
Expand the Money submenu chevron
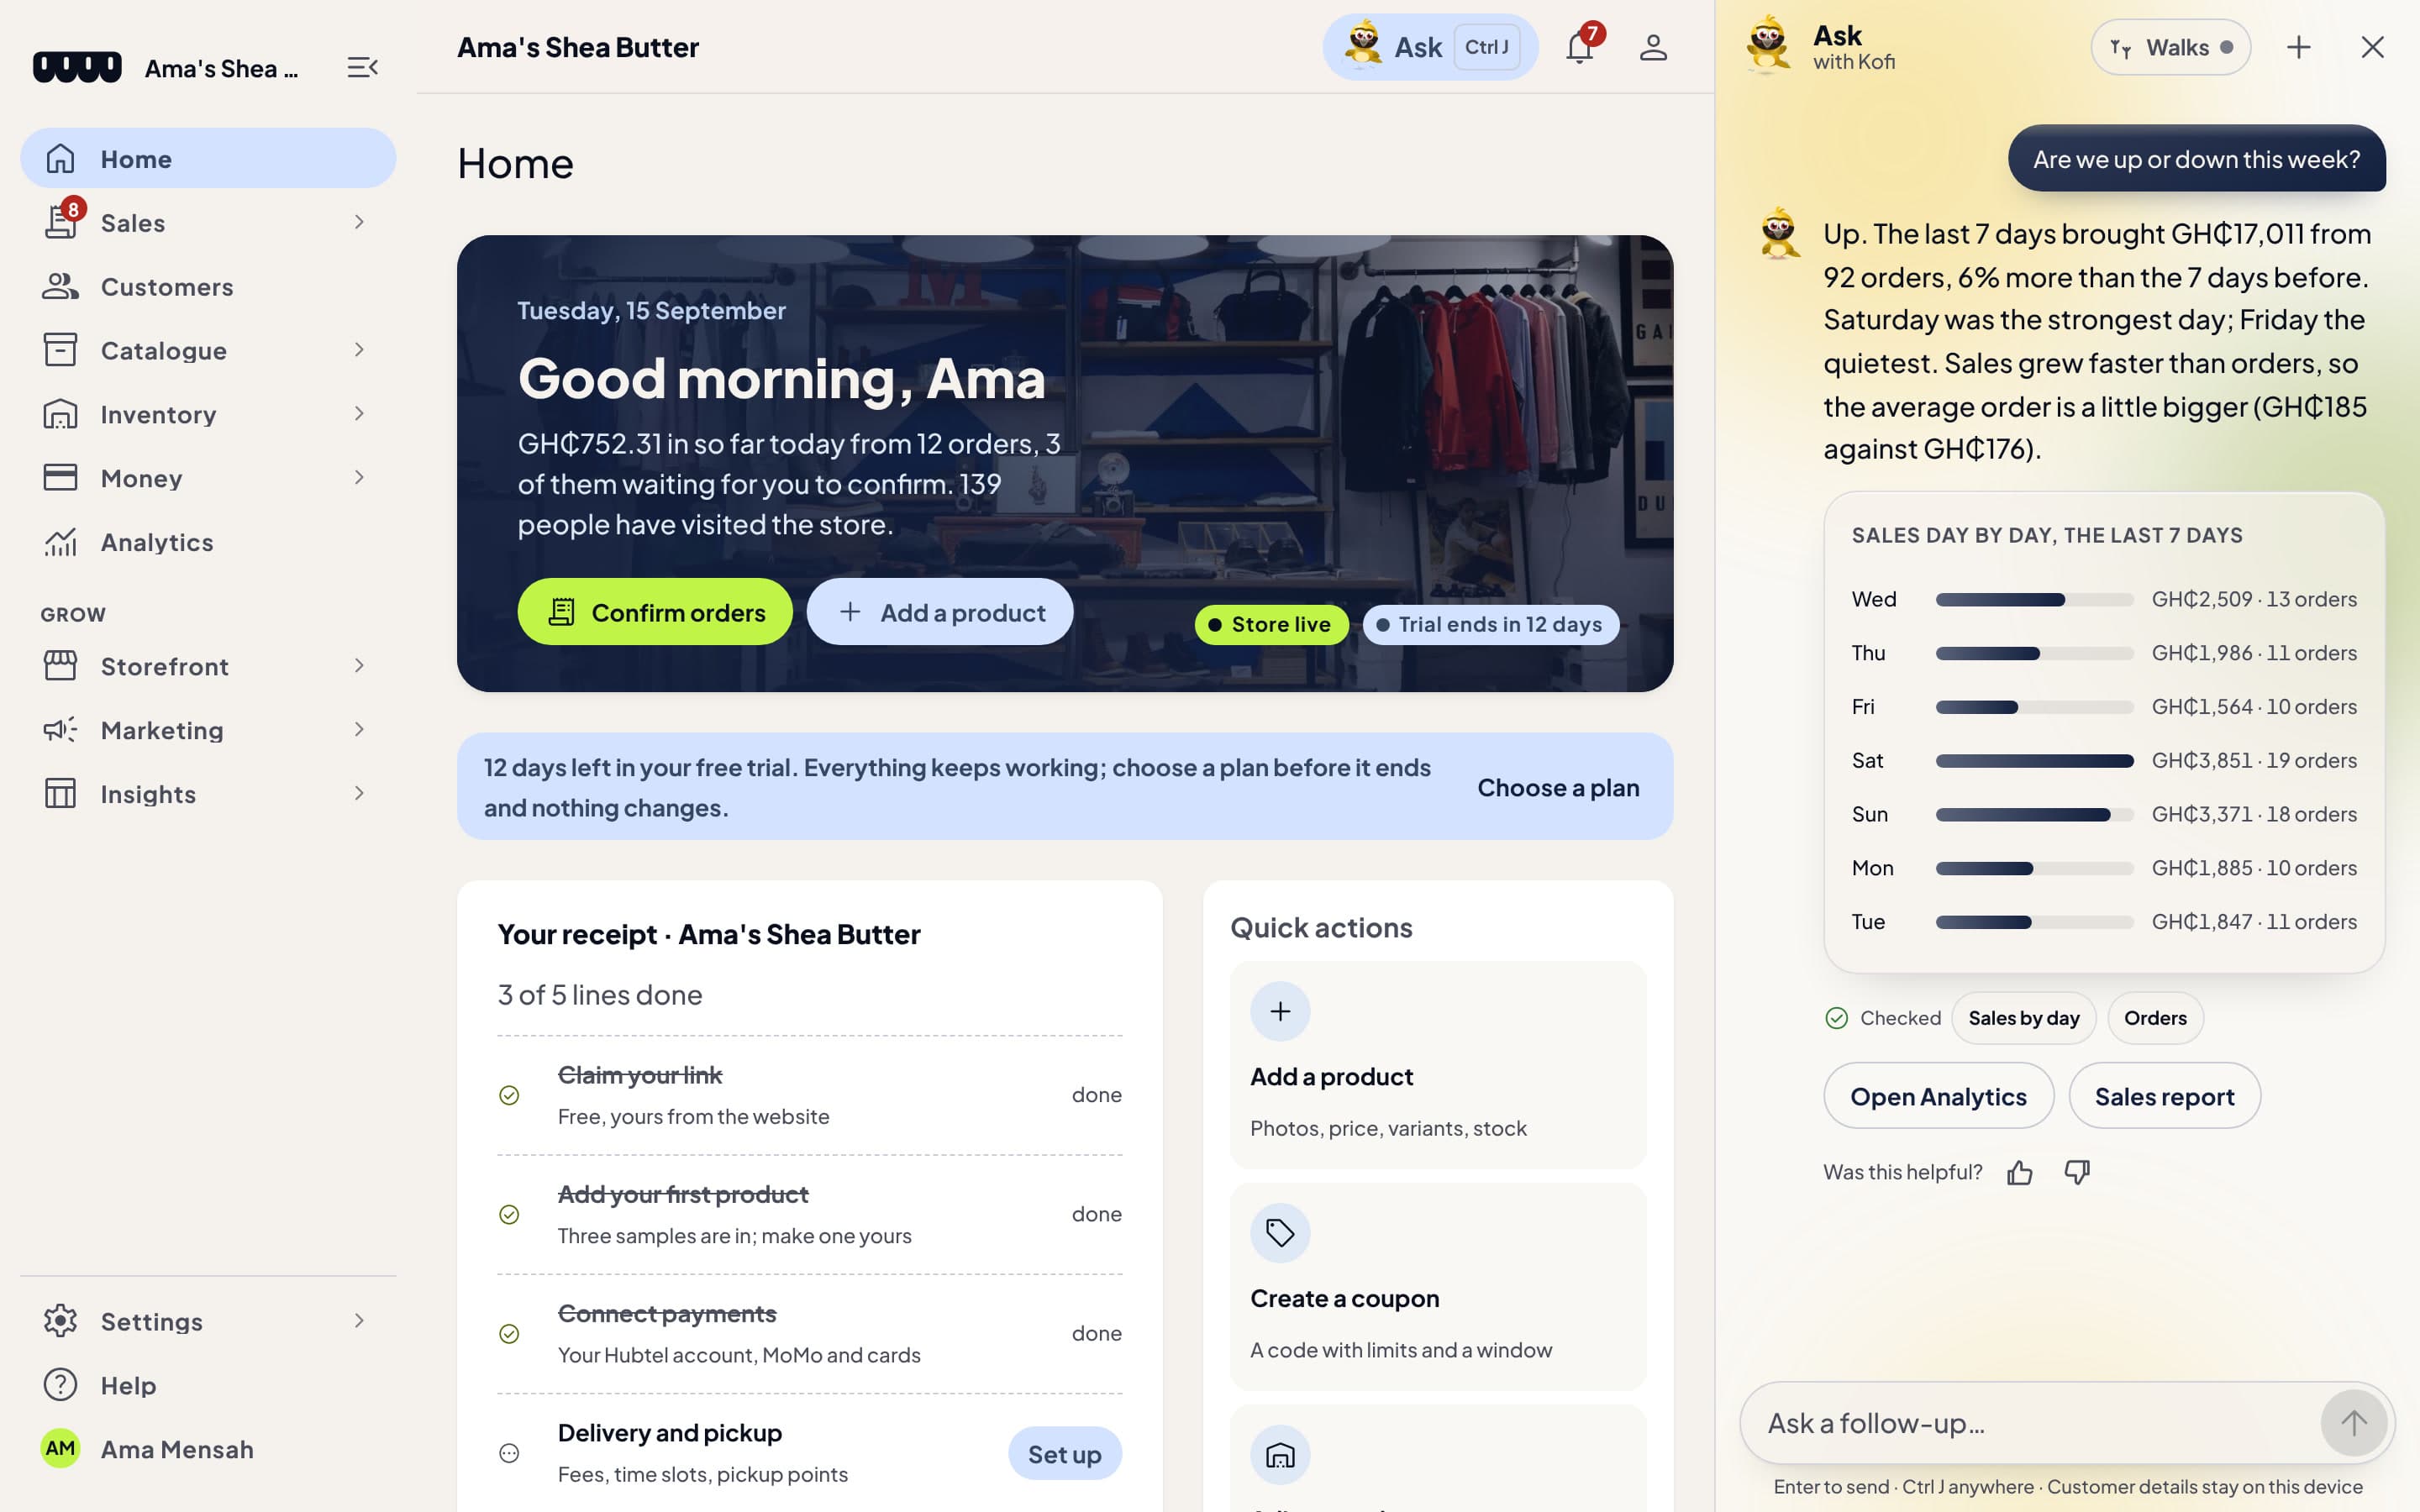coord(359,478)
